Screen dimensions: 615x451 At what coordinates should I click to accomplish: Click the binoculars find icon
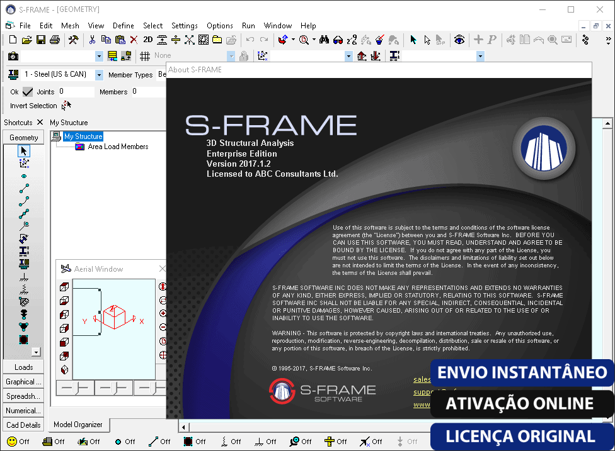[324, 40]
